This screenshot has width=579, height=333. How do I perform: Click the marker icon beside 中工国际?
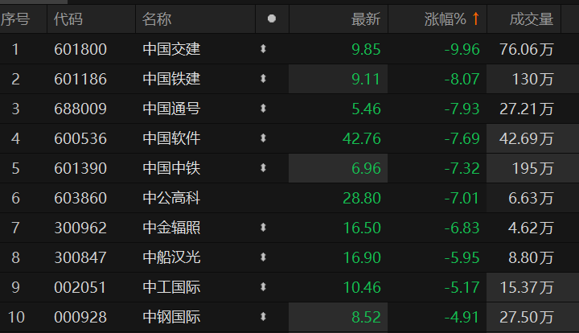coord(263,287)
